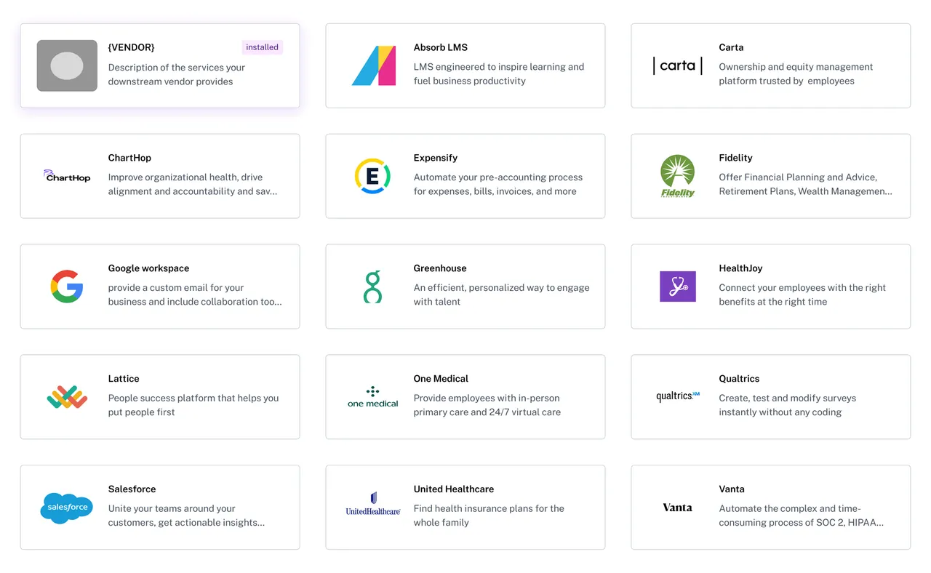Select the Carta title
931x573 pixels.
click(x=731, y=47)
